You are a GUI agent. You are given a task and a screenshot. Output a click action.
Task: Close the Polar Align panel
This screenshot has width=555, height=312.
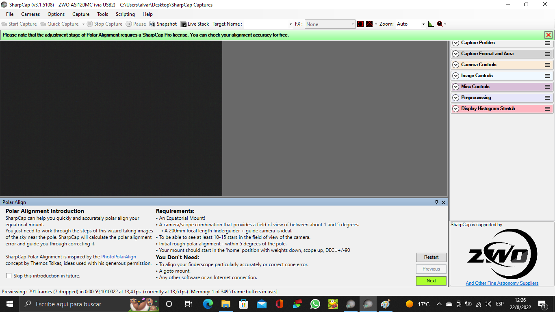click(443, 202)
